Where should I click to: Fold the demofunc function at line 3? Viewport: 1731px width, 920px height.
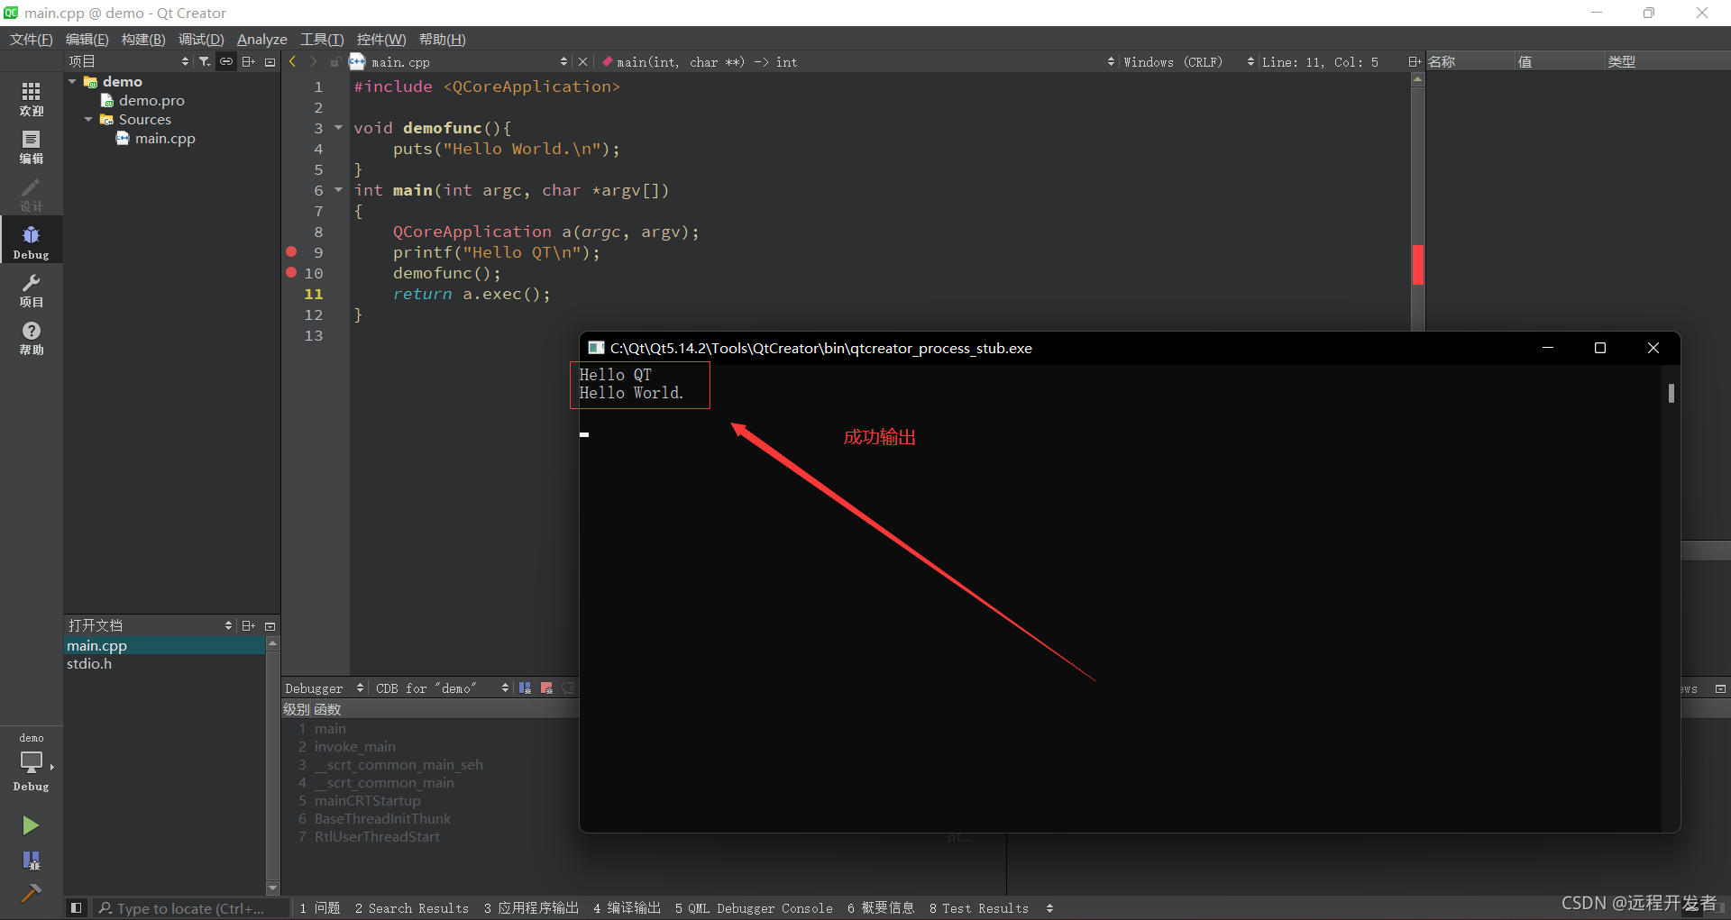339,127
